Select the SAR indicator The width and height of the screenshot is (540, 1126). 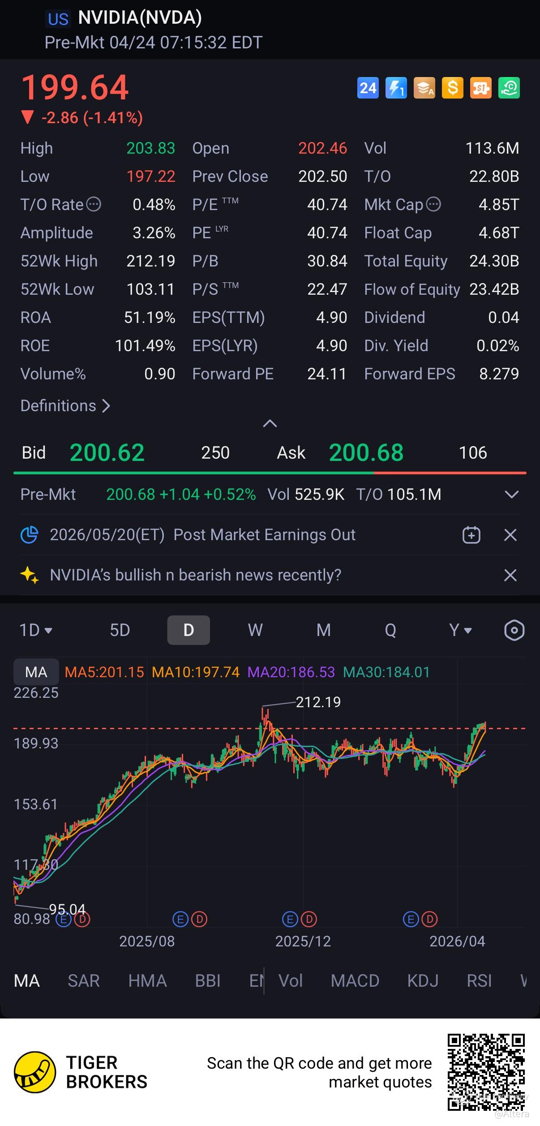pyautogui.click(x=84, y=981)
